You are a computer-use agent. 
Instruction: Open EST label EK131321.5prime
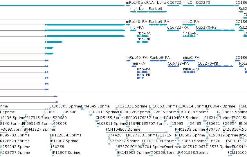[x=131, y=106]
